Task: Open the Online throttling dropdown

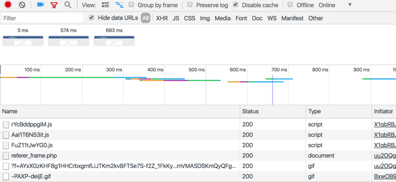Action: [x=350, y=5]
